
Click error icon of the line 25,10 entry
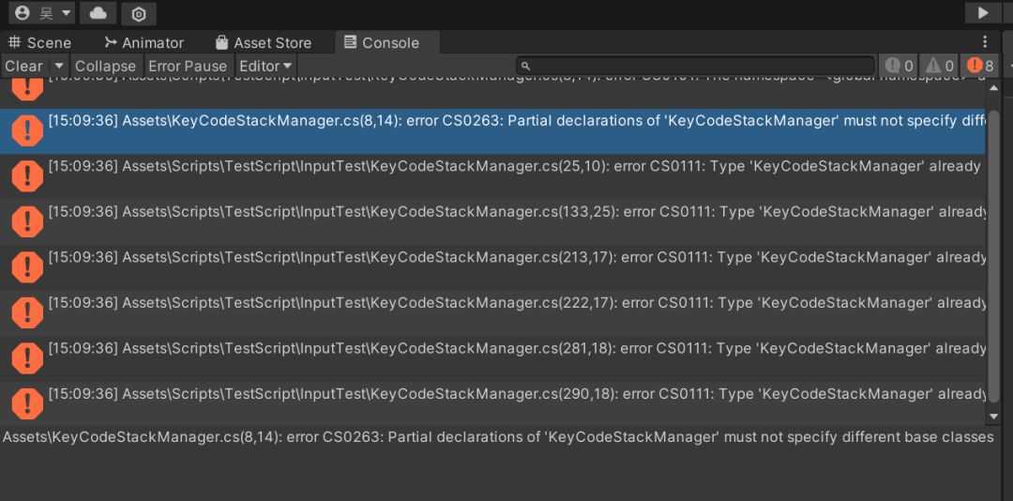coord(27,175)
